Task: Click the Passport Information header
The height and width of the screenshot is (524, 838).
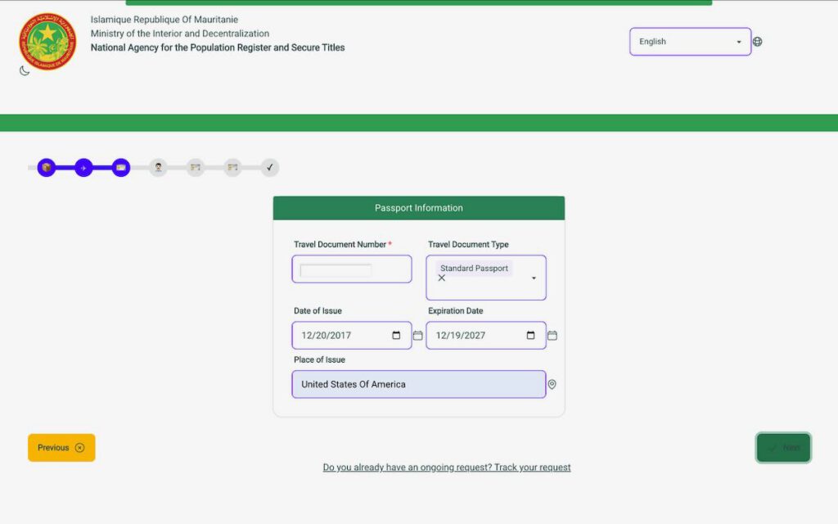Action: [419, 208]
